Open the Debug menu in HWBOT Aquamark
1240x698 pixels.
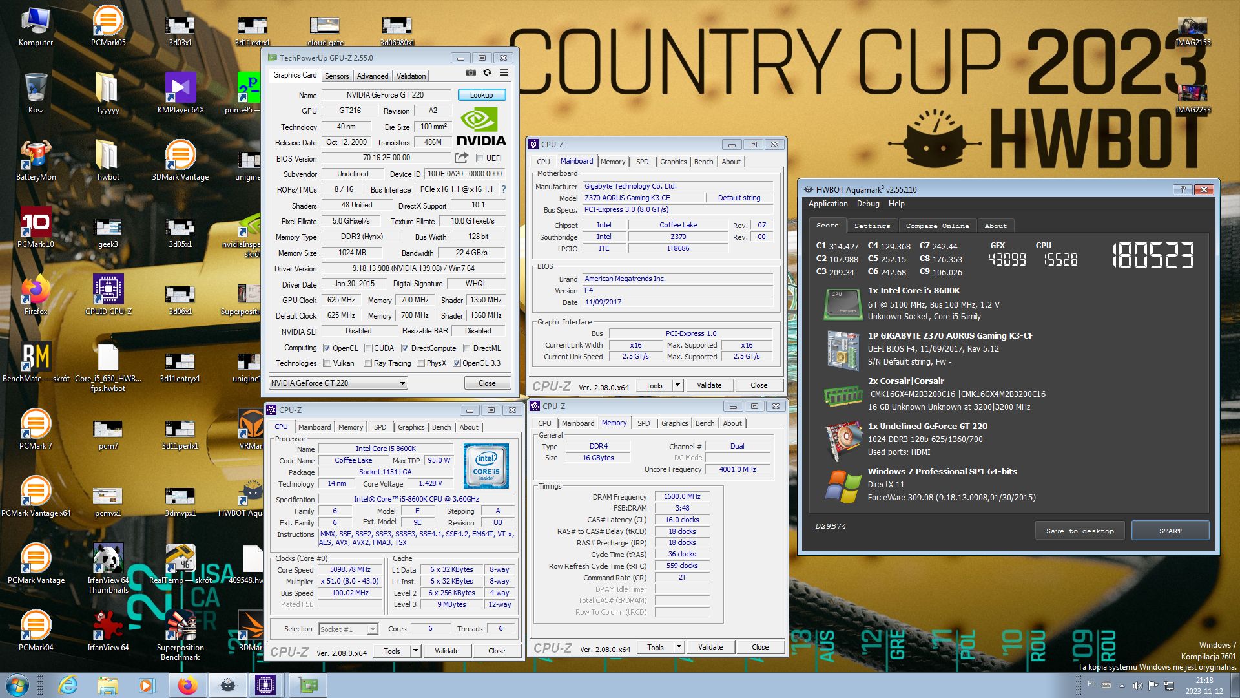pos(868,204)
